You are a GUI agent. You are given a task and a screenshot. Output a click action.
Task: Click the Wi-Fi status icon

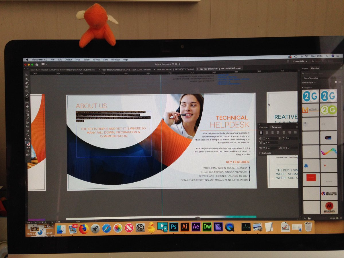point(306,56)
